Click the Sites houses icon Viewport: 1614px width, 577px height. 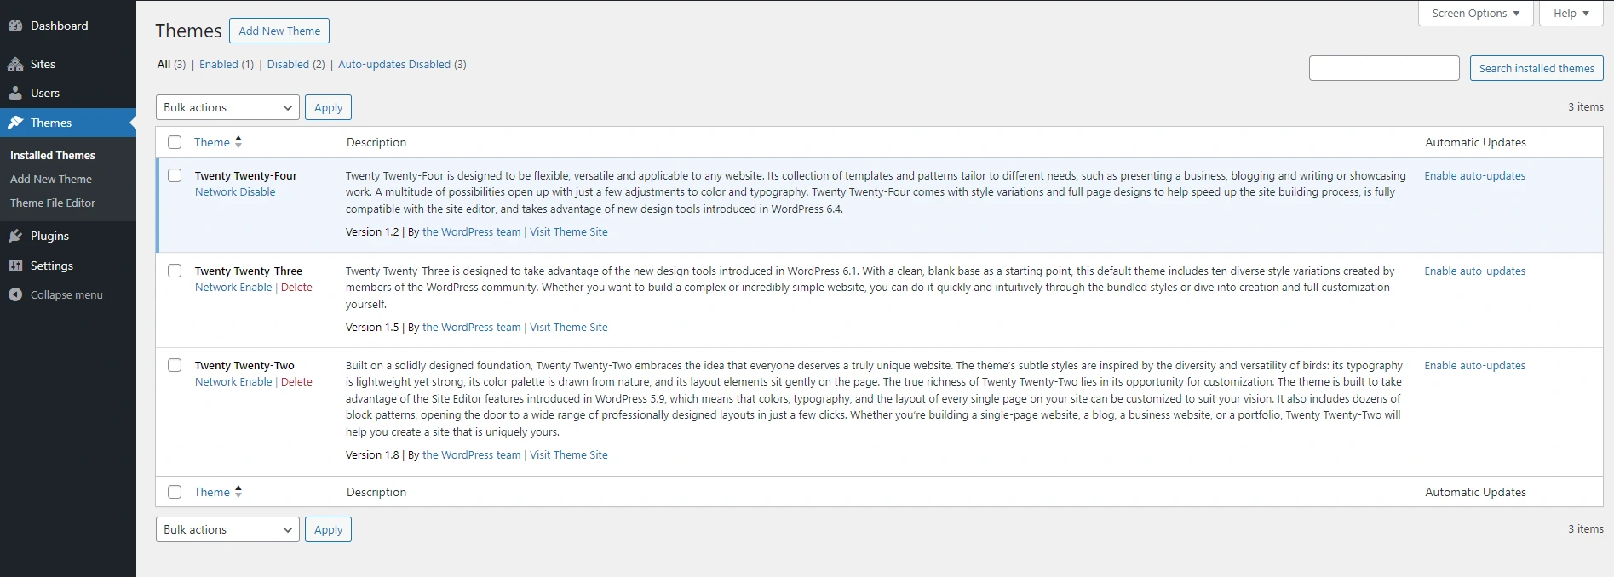(15, 64)
